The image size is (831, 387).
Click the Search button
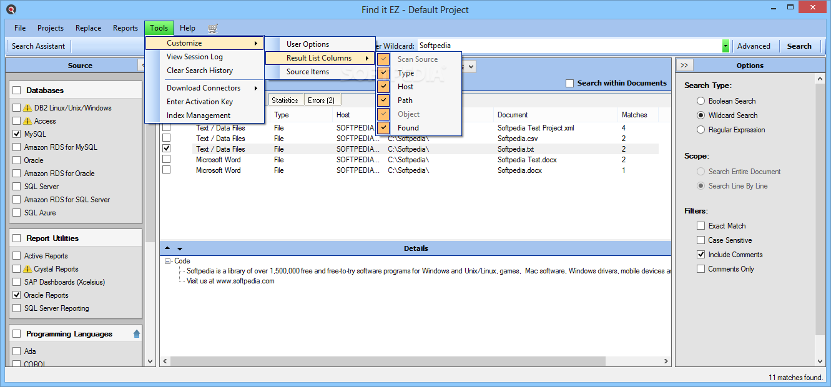799,46
